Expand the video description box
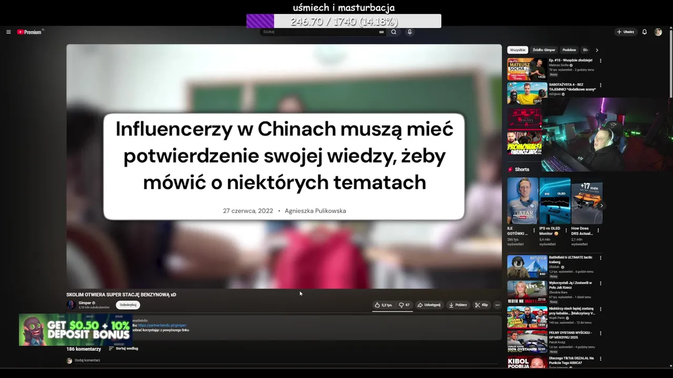Viewport: 673px width, 378px height. click(x=284, y=327)
